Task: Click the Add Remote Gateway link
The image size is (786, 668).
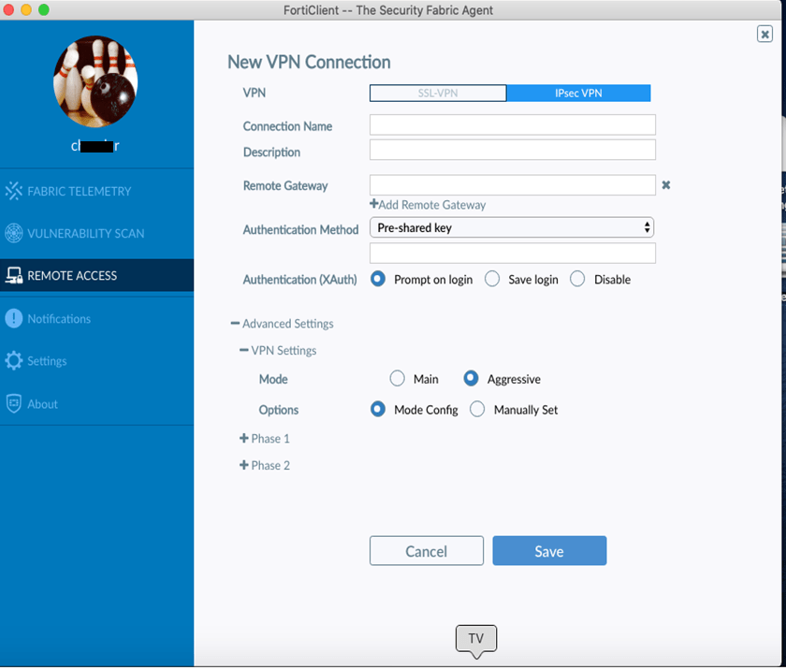Action: 428,205
